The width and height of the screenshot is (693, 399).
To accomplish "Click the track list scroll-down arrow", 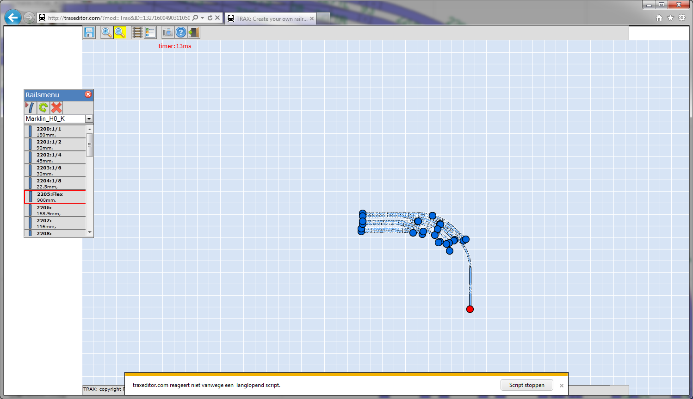I will (90, 232).
